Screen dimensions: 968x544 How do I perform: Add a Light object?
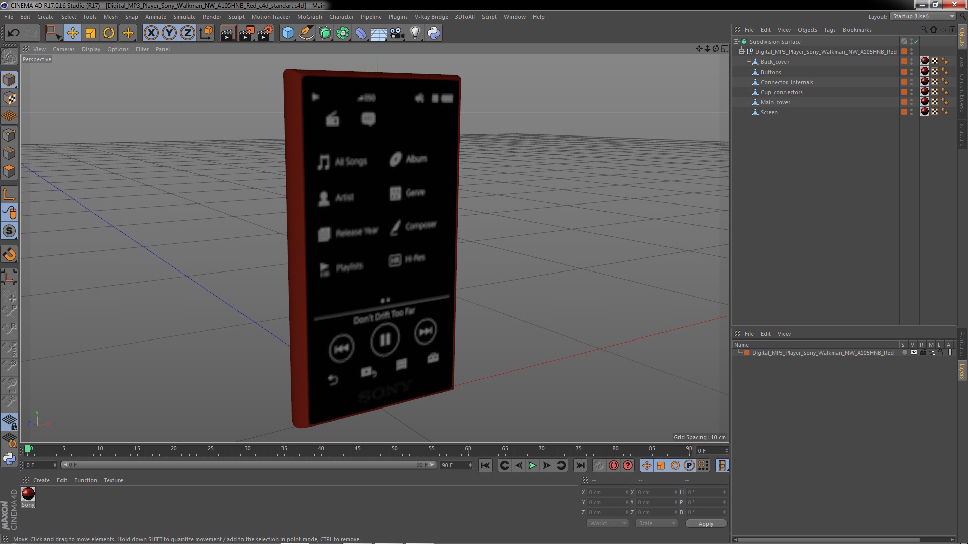pos(415,33)
